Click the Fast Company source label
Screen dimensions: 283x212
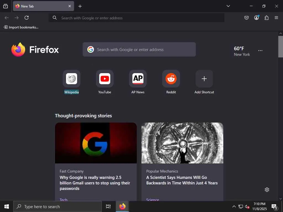(72, 171)
